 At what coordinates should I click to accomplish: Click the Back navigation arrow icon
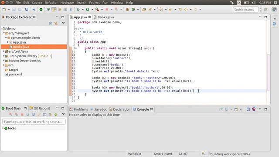pyautogui.click(x=186, y=10)
